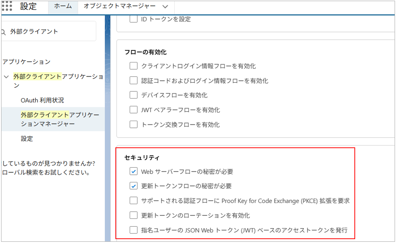The width and height of the screenshot is (398, 244).
Task: Open the 設定 item under external client apps
Action: pos(27,139)
